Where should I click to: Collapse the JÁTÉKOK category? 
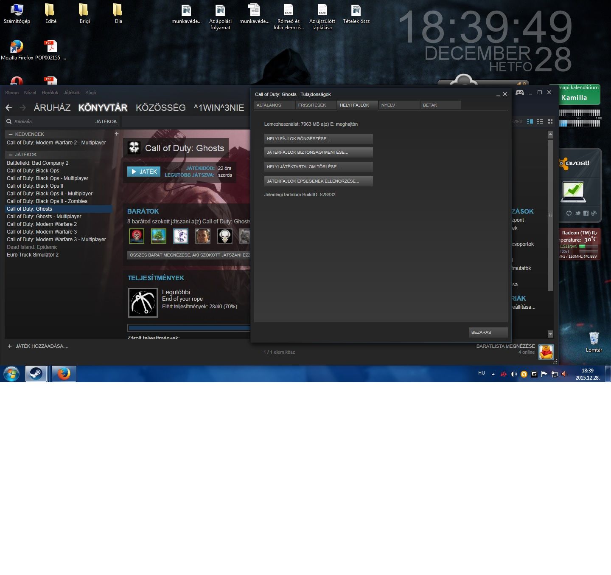(x=11, y=155)
